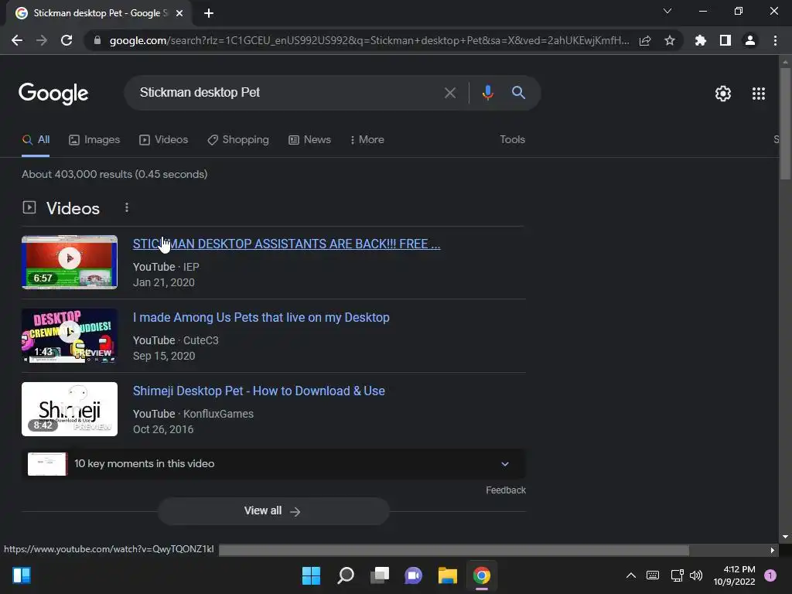Open the More search filters menu
The height and width of the screenshot is (594, 792).
point(367,139)
